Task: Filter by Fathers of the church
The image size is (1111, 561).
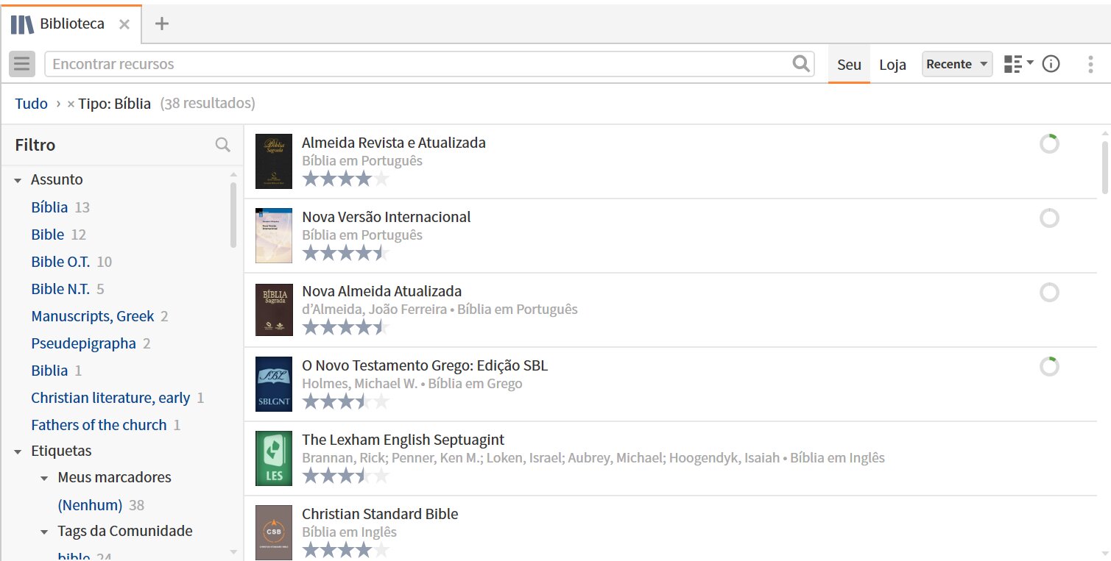Action: pos(99,425)
